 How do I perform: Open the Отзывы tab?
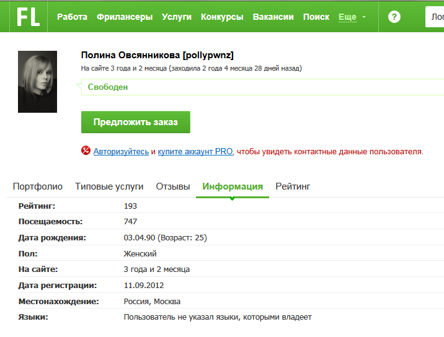click(x=173, y=186)
